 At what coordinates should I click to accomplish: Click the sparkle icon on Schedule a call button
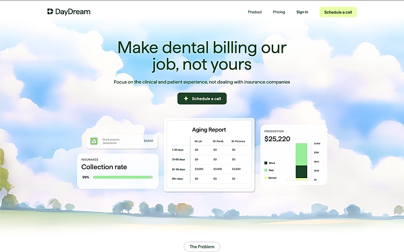185,98
